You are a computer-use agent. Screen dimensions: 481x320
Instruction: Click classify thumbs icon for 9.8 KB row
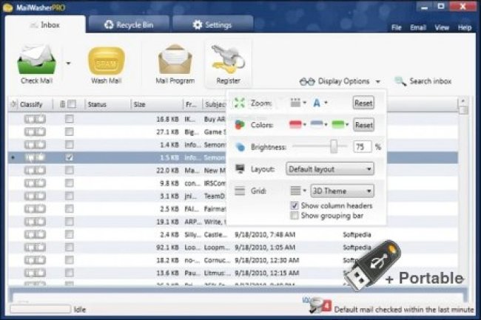pyautogui.click(x=35, y=183)
